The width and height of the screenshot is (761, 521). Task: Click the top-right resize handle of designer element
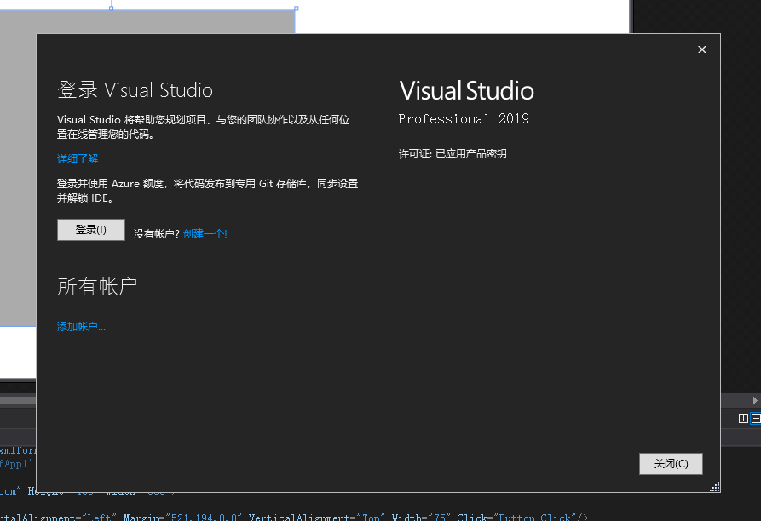pyautogui.click(x=296, y=9)
